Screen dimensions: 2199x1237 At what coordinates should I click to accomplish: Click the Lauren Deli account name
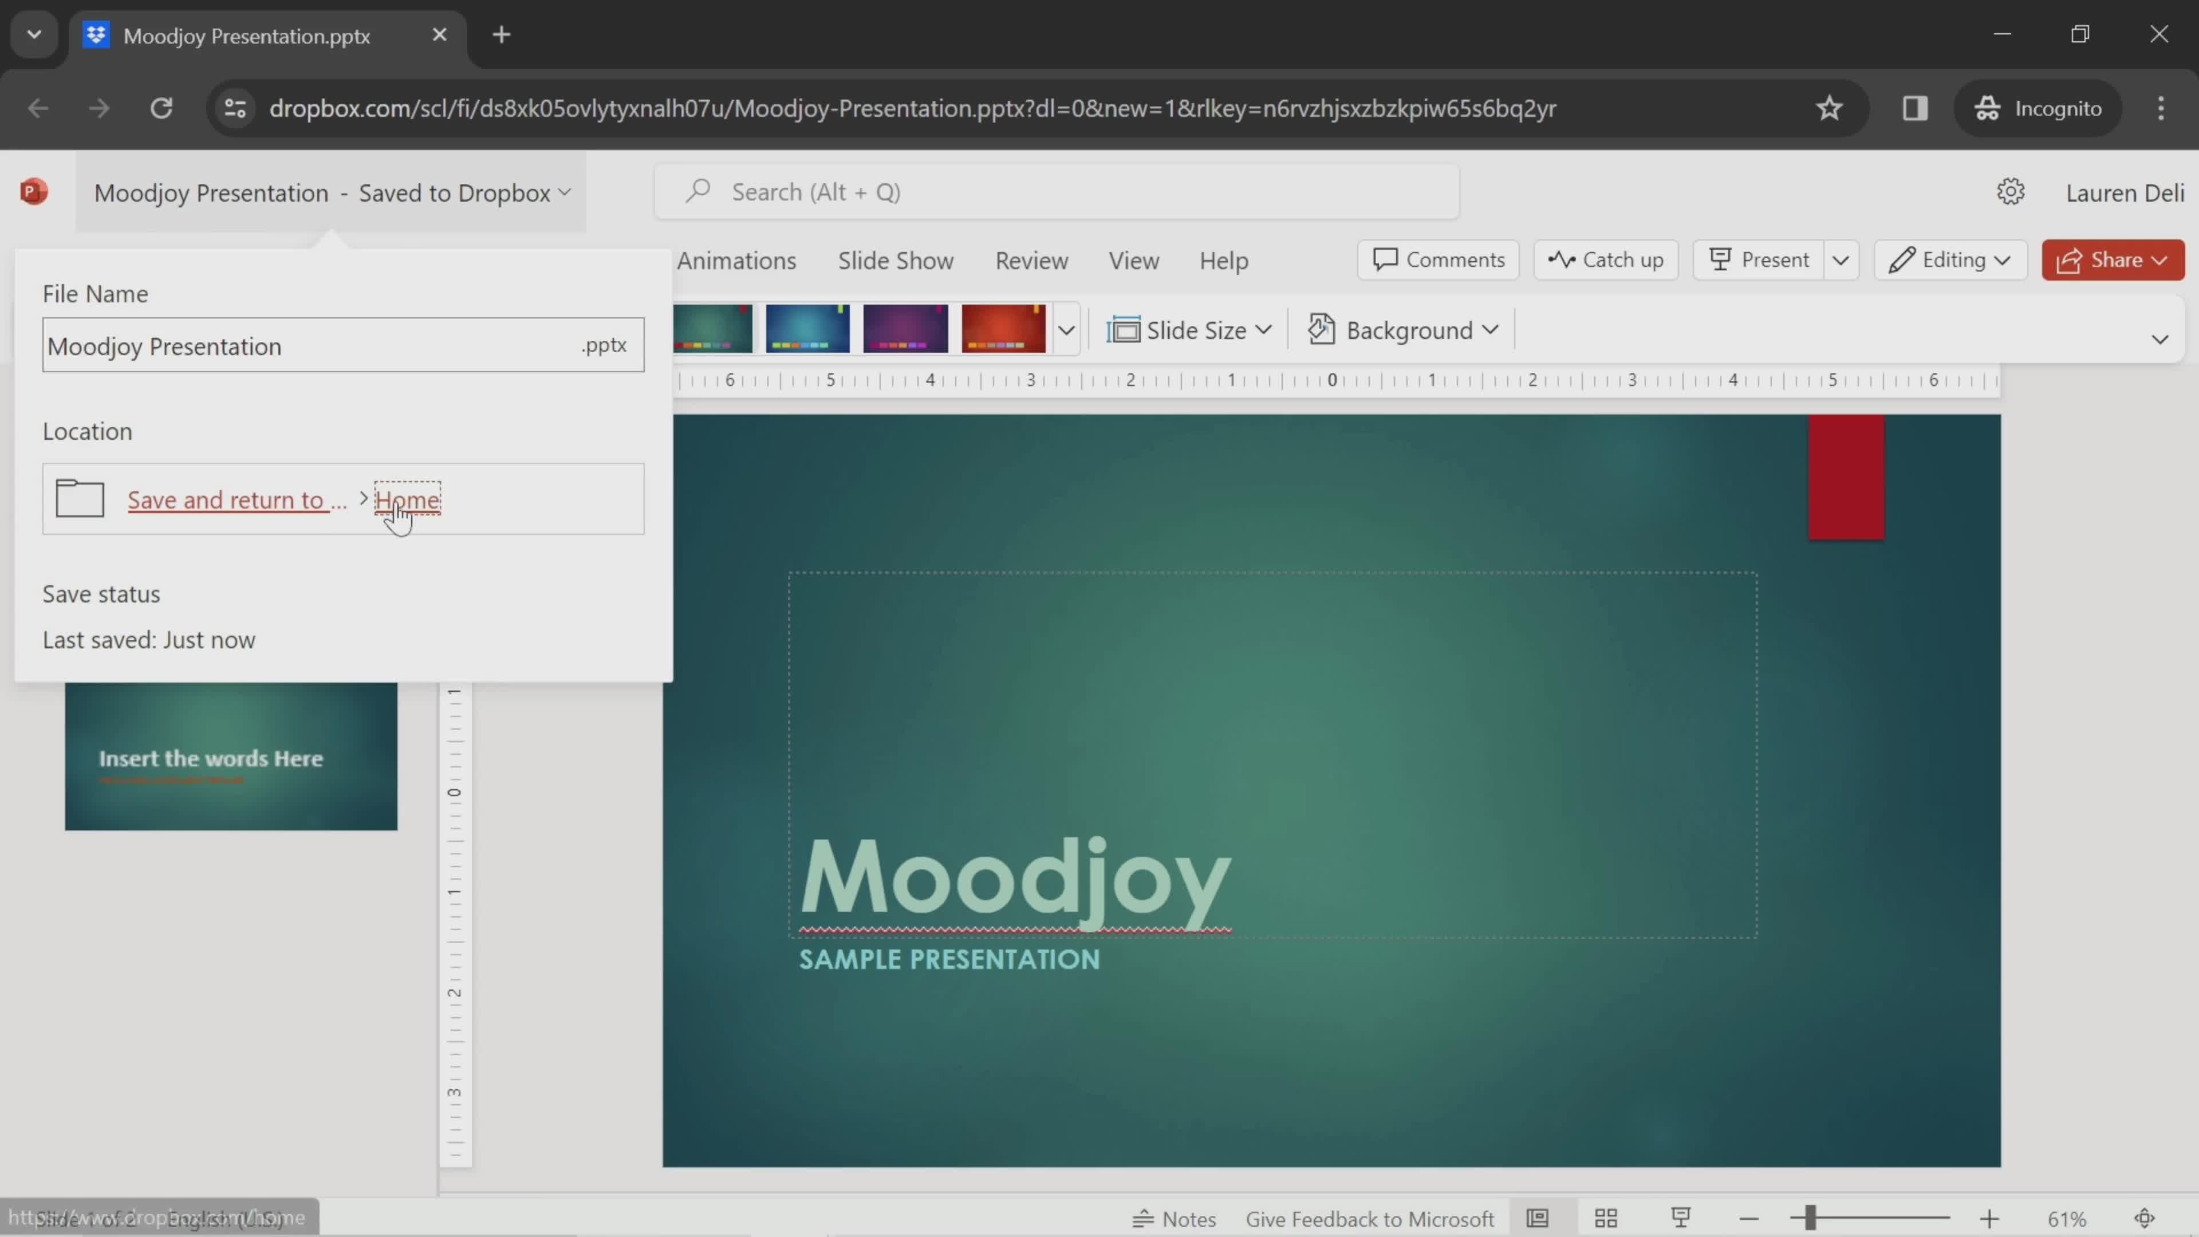point(2125,193)
